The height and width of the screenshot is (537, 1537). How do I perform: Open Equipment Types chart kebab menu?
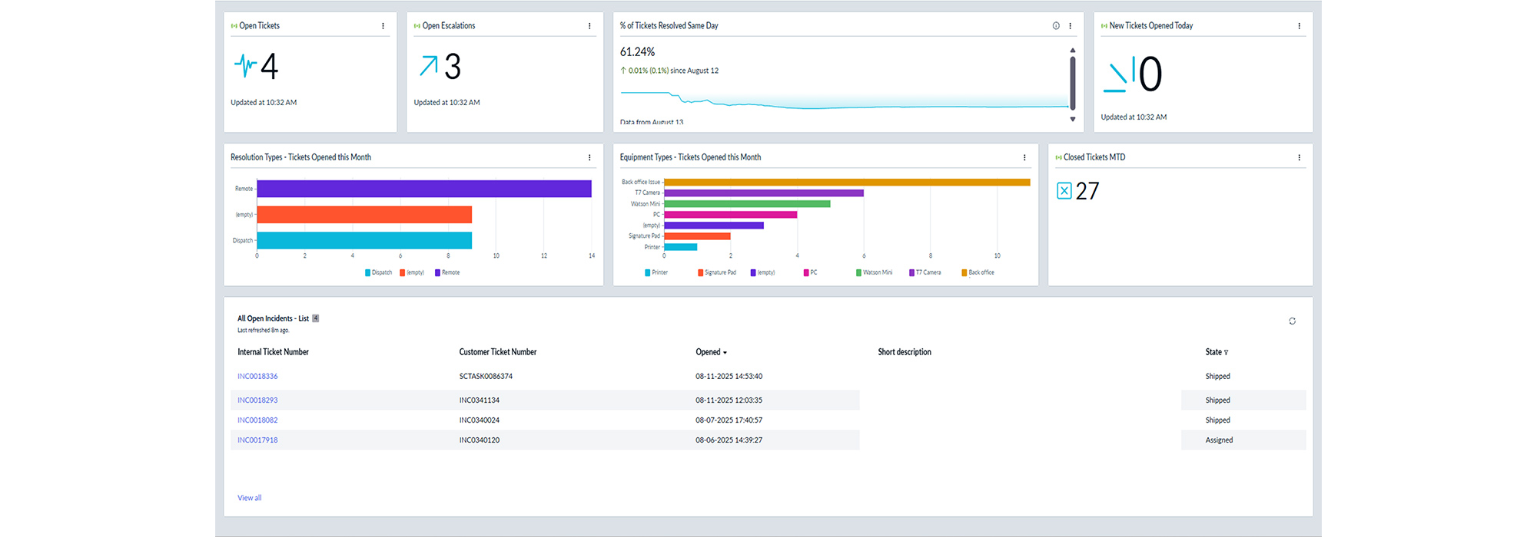1024,157
